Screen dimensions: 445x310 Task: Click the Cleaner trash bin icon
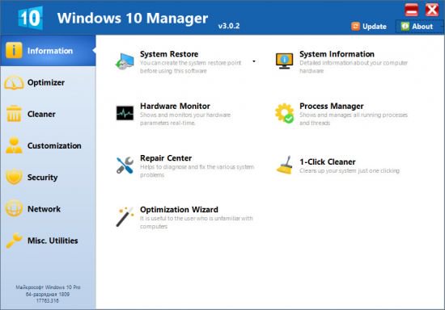[14, 114]
